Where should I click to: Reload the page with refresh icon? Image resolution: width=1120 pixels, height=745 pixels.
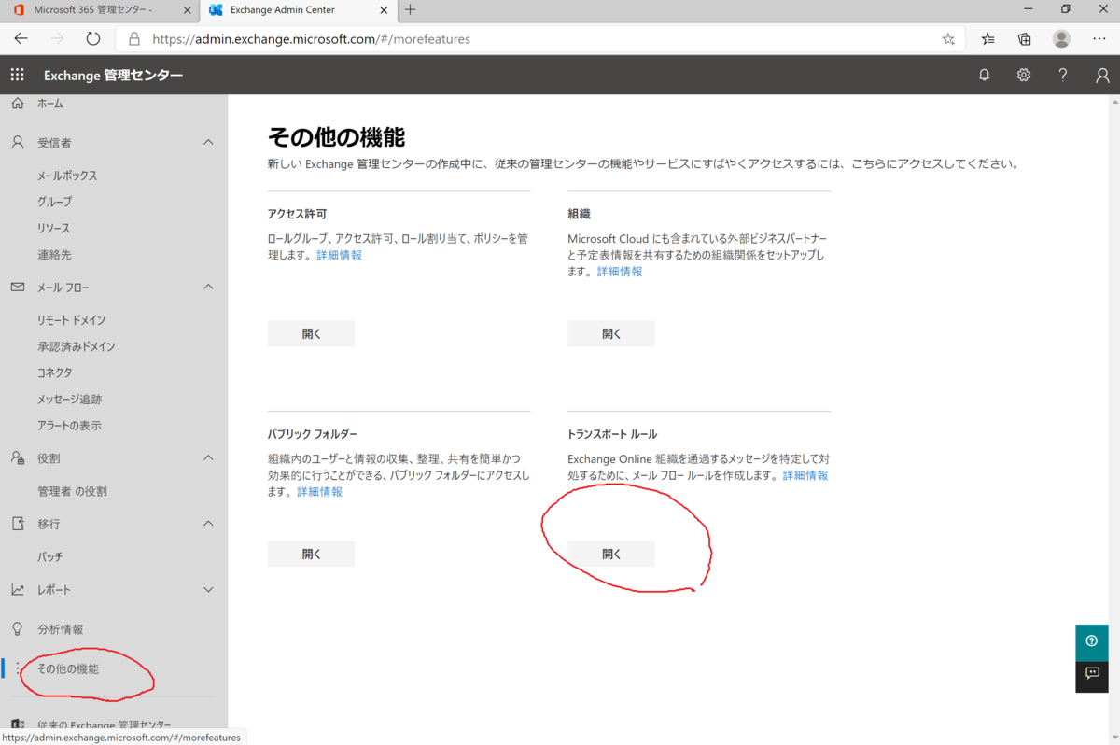[92, 39]
